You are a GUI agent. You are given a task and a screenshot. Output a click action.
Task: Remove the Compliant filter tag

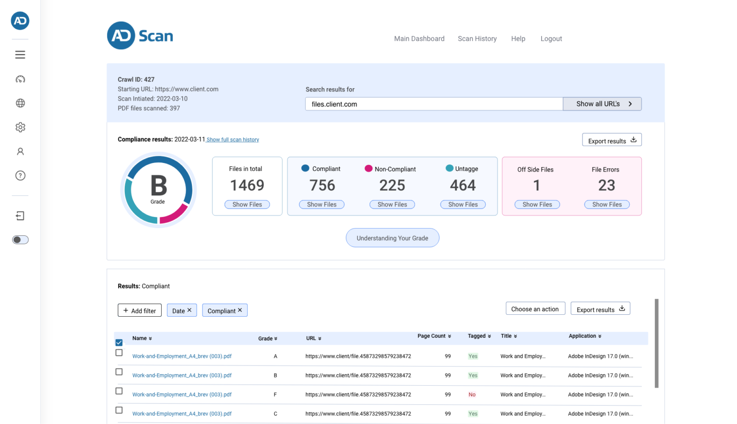(240, 310)
